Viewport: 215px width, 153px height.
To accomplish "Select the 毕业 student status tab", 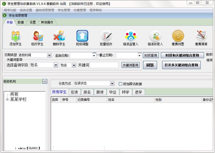I will click(x=113, y=92).
